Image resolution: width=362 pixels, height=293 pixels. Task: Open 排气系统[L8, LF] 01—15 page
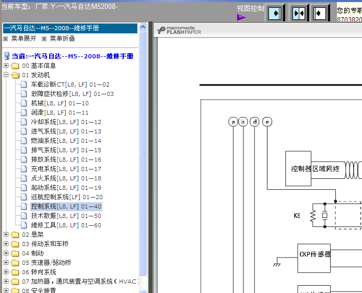pyautogui.click(x=66, y=150)
